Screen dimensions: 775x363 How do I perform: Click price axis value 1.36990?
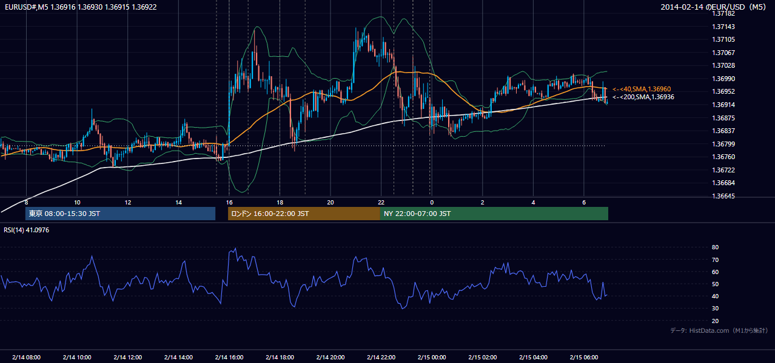click(723, 79)
